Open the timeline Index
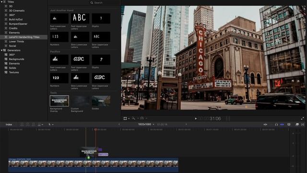Image resolution: width=307 pixels, height=173 pixels. point(9,124)
